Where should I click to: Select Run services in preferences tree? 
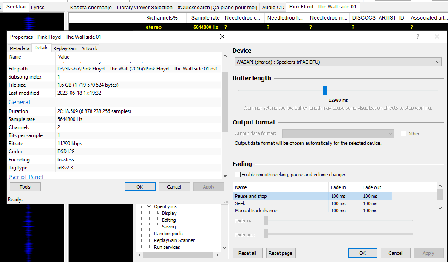[x=167, y=247]
